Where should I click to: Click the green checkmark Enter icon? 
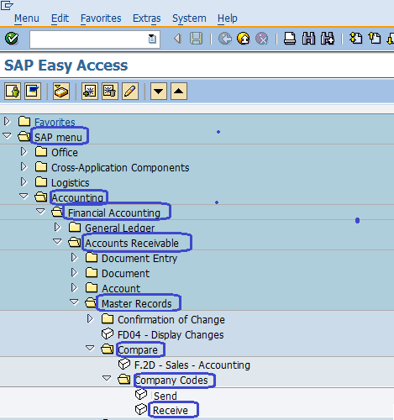[12, 39]
